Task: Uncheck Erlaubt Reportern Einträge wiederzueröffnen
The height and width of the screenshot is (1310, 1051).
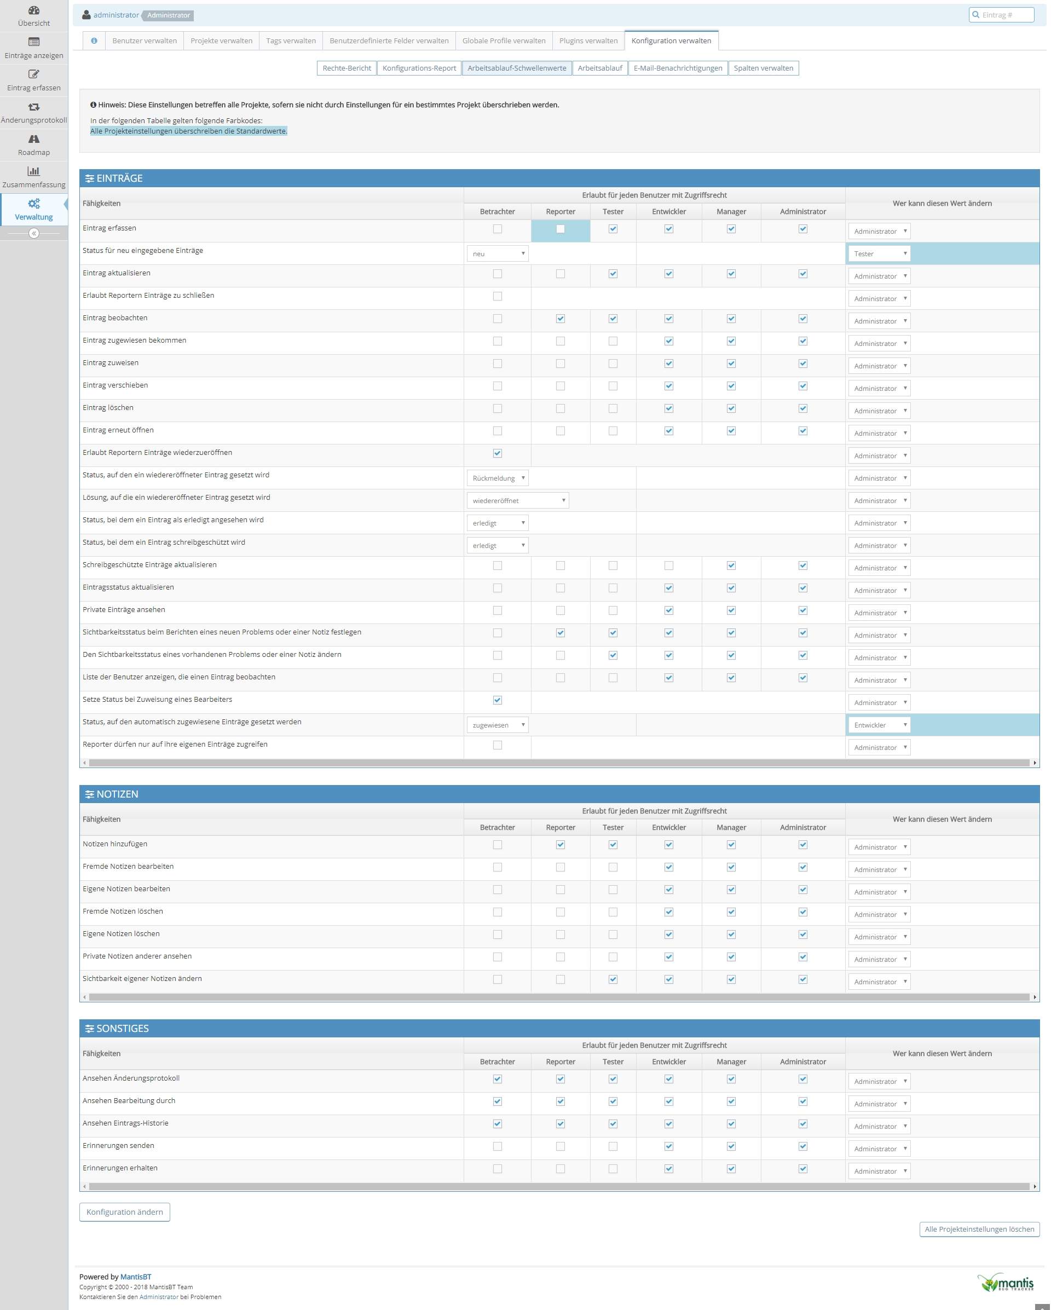Action: click(x=498, y=453)
